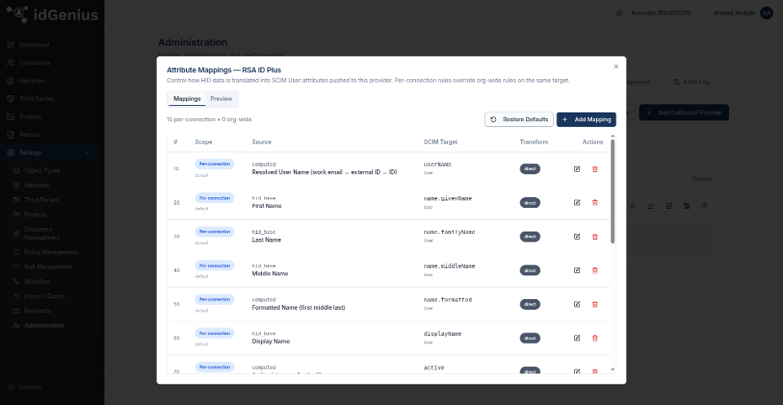Edit the active mapping row
Image resolution: width=783 pixels, height=405 pixels.
(577, 371)
